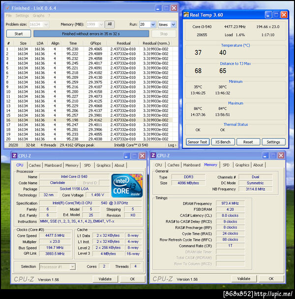The image size is (295, 299).
Task: Close the Real Temp window
Action: (x=284, y=15)
